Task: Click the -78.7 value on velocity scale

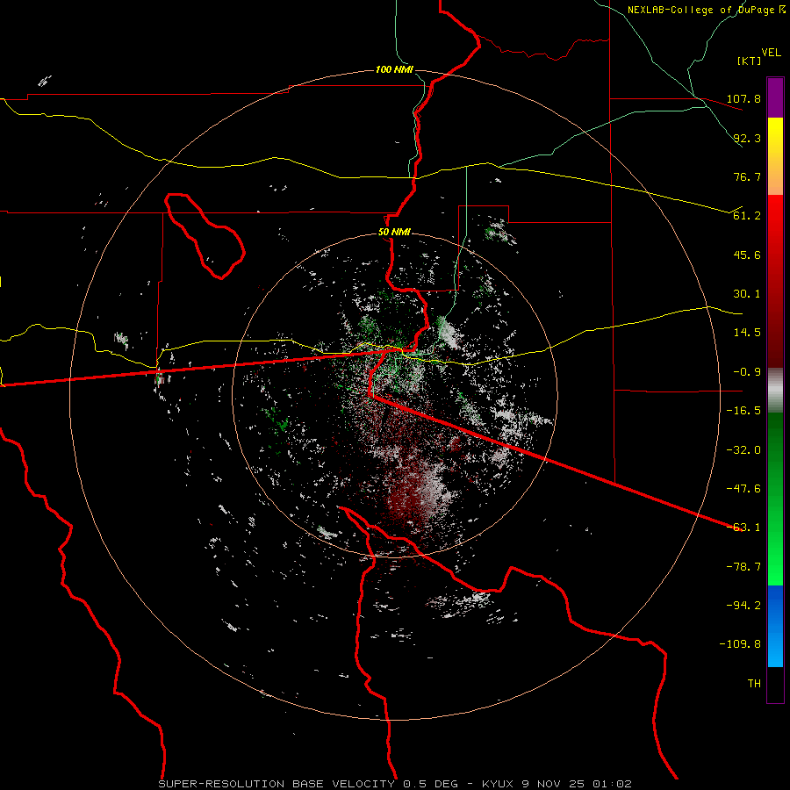Action: coord(743,567)
